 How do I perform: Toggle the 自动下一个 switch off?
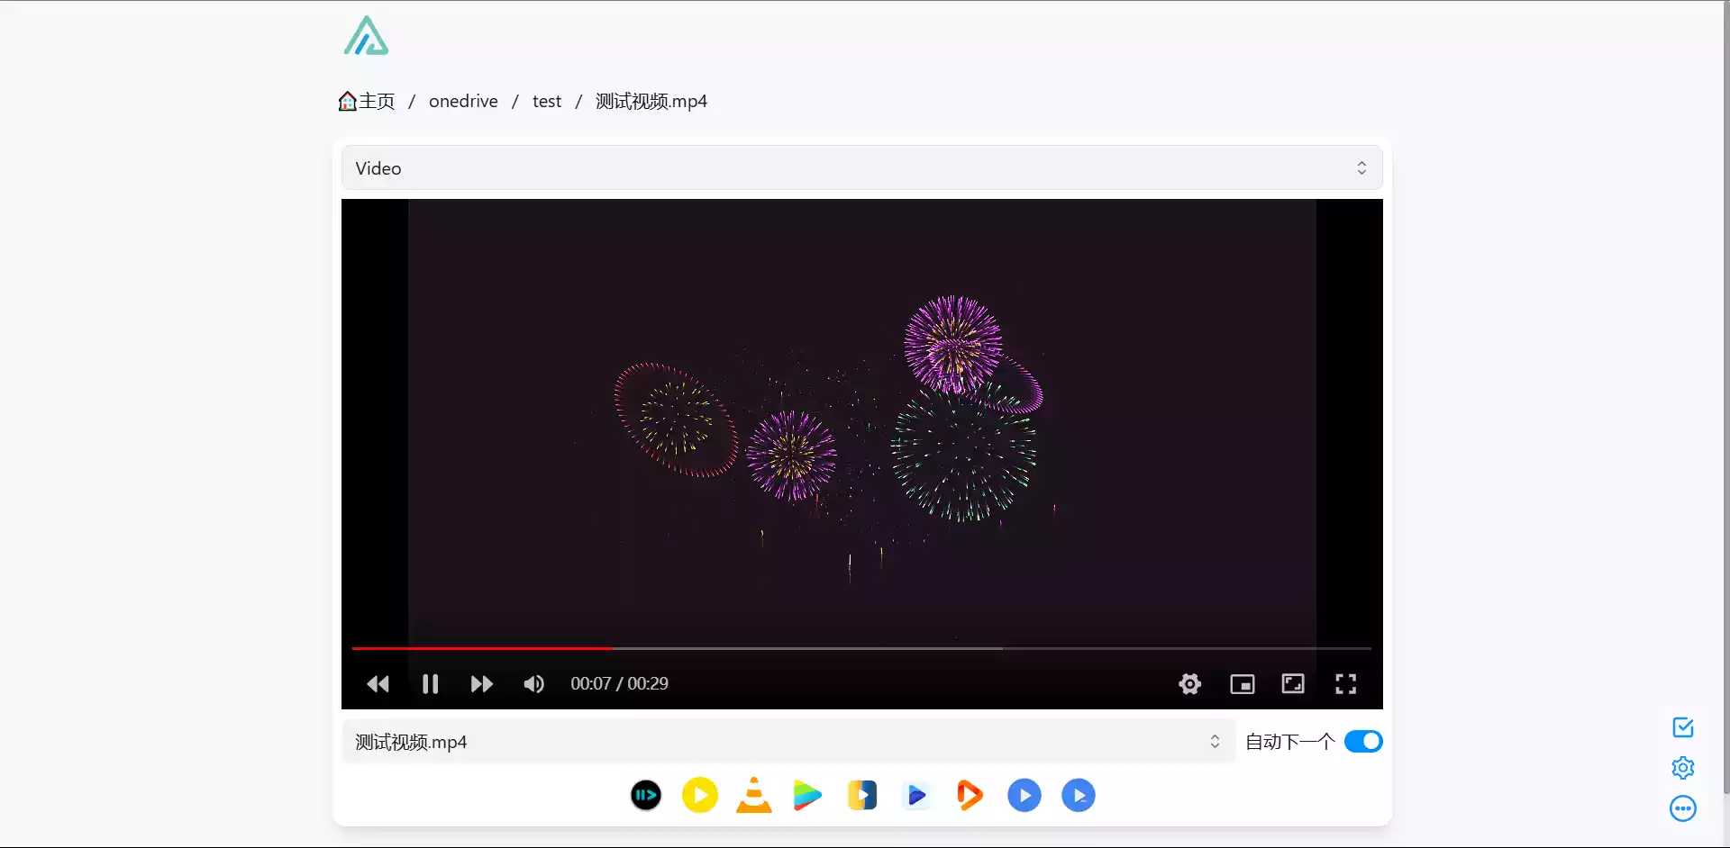click(1362, 742)
